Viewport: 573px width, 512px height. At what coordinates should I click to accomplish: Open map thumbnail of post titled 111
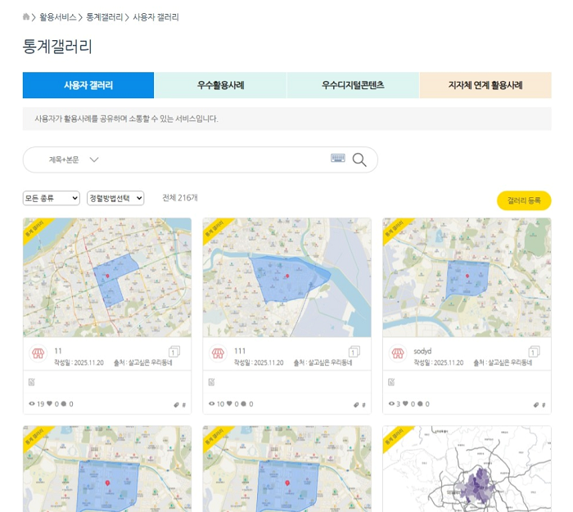[x=286, y=277]
